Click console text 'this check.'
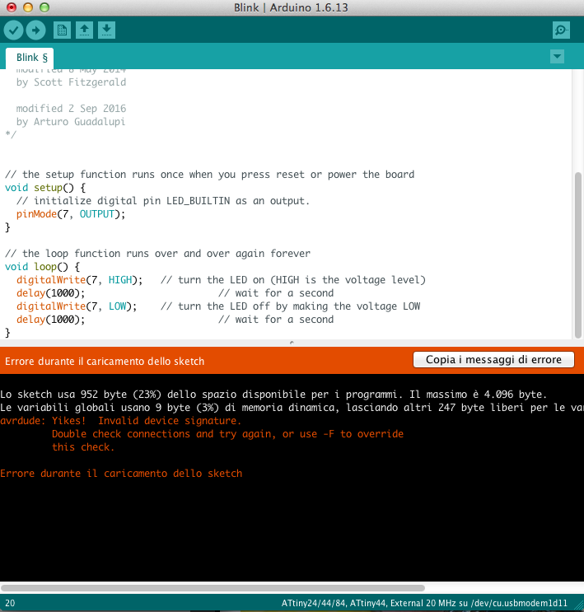Viewport: 584px width, 612px height. 83,447
